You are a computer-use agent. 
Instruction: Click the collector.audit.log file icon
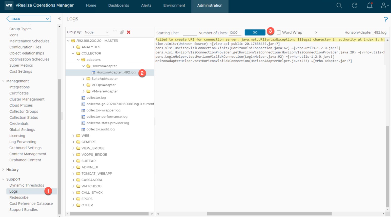83,129
